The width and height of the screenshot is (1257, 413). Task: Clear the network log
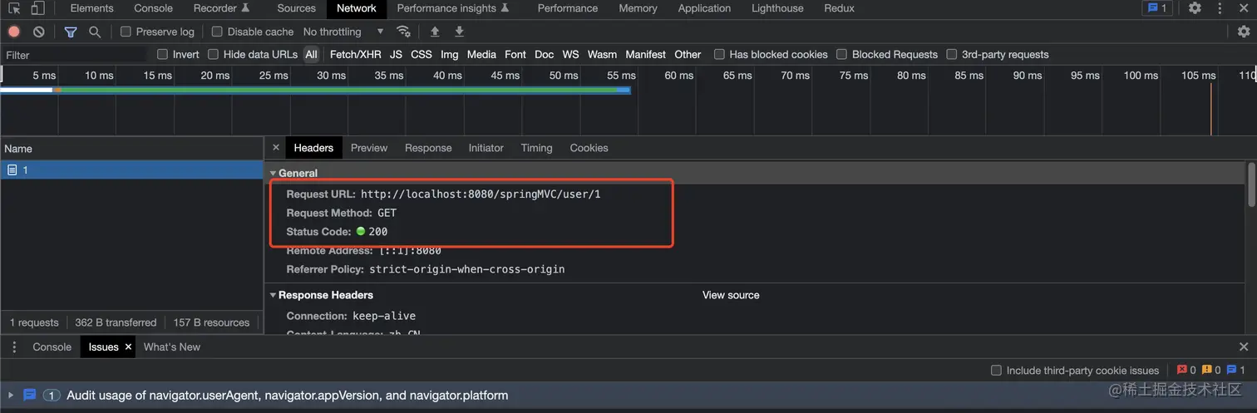(x=39, y=32)
